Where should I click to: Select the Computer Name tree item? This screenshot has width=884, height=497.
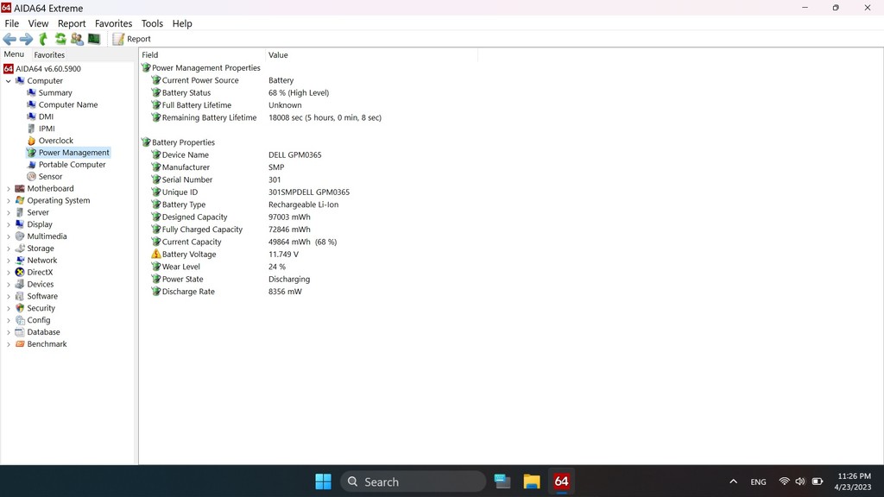[67, 104]
